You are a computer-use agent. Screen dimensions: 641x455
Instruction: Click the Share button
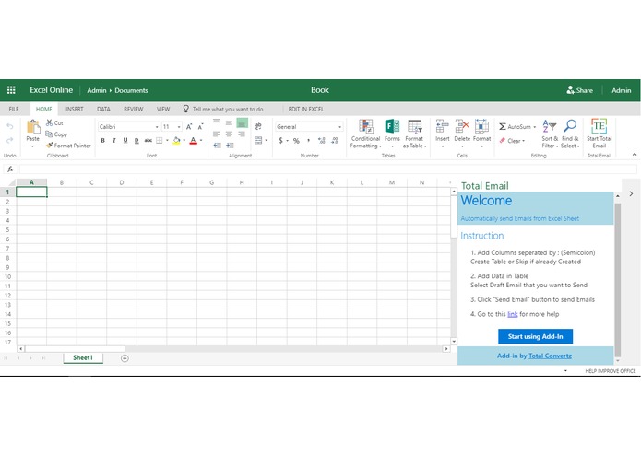pyautogui.click(x=580, y=90)
